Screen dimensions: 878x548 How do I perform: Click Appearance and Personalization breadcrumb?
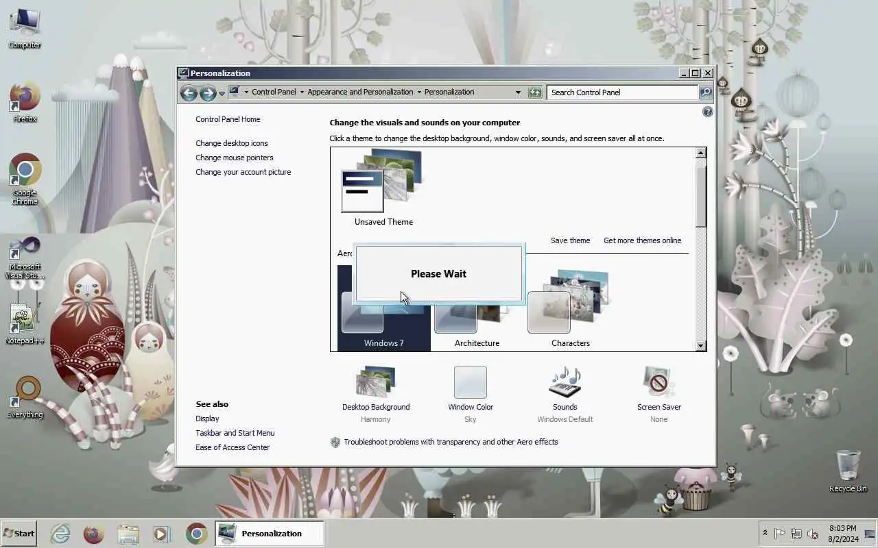point(360,92)
